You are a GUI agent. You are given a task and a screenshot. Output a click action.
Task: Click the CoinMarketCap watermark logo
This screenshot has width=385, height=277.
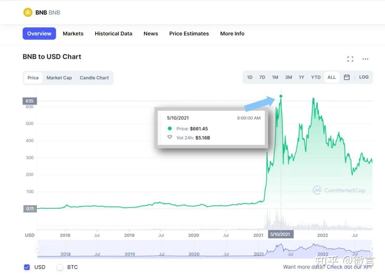click(x=317, y=190)
